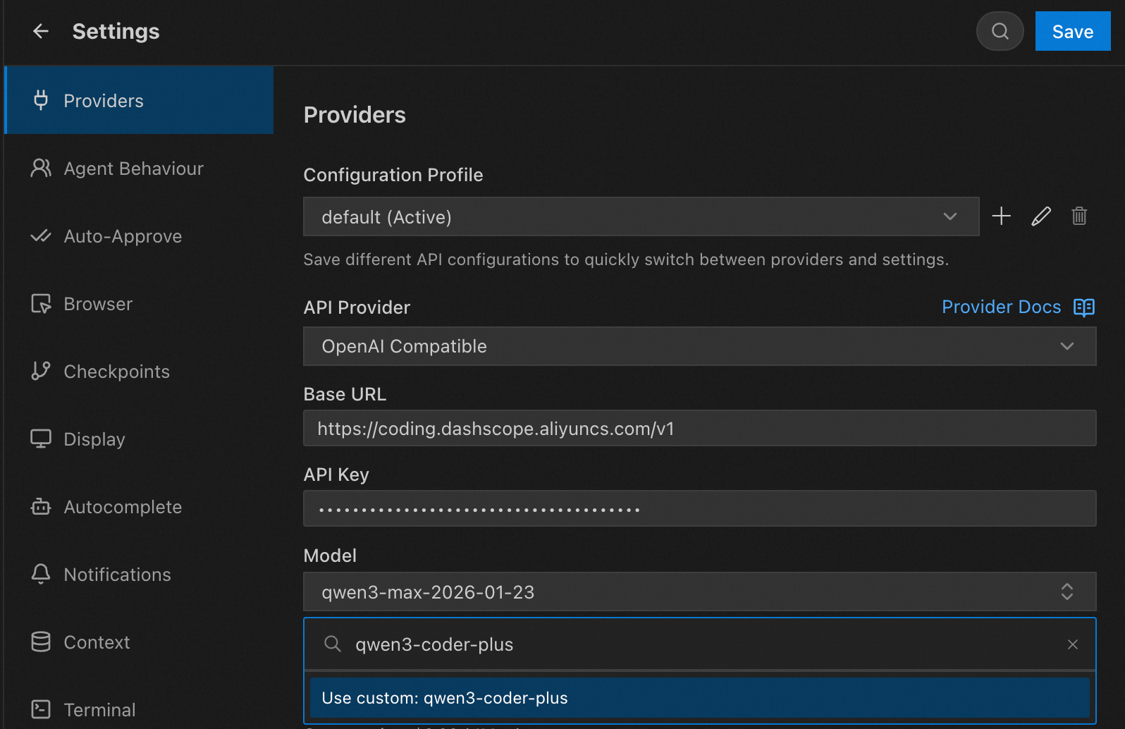Image resolution: width=1125 pixels, height=729 pixels.
Task: Open the Checkpoints settings section
Action: [x=116, y=372]
